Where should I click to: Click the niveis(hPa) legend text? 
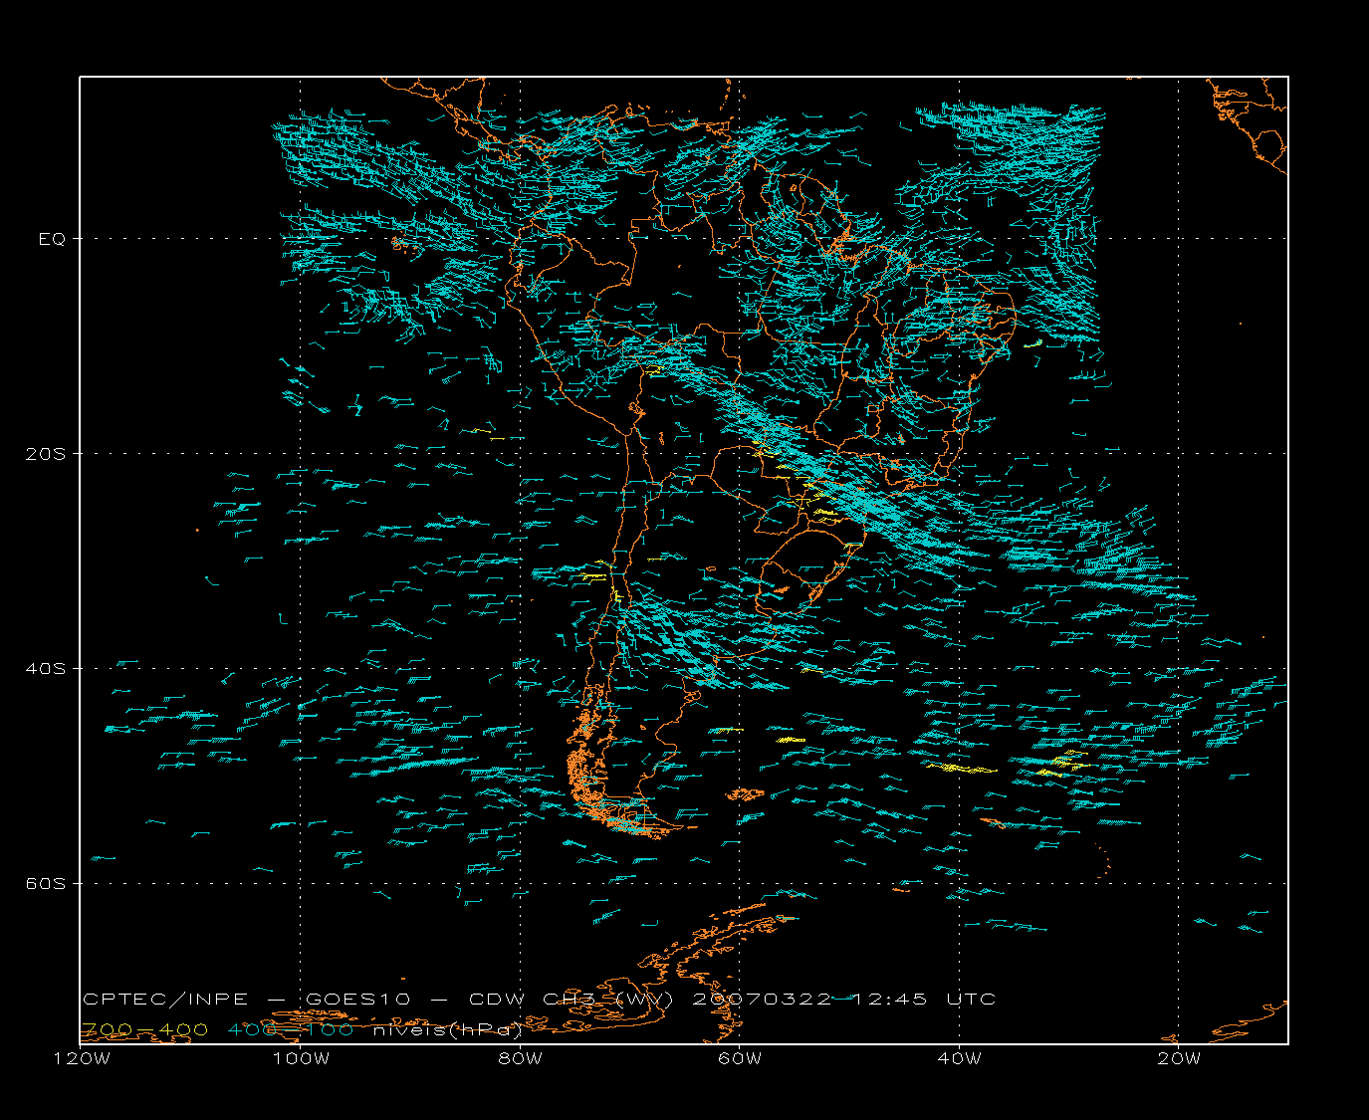[x=447, y=1029]
